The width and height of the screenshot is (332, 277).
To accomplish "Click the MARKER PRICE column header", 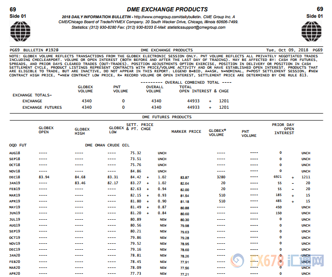I will [x=186, y=132].
